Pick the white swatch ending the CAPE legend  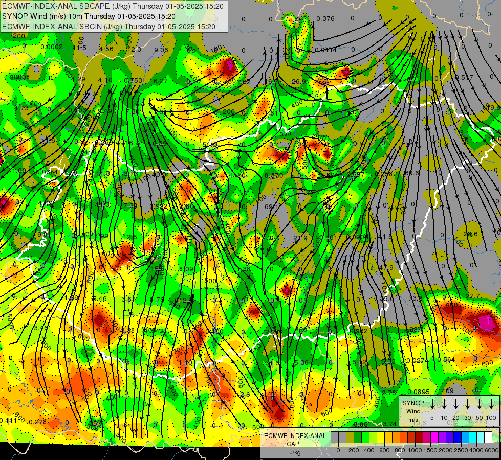point(488,437)
